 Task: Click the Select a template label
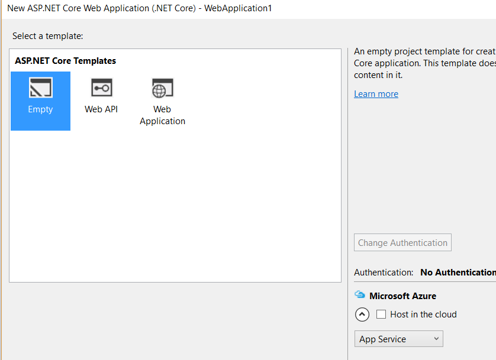[x=48, y=36]
